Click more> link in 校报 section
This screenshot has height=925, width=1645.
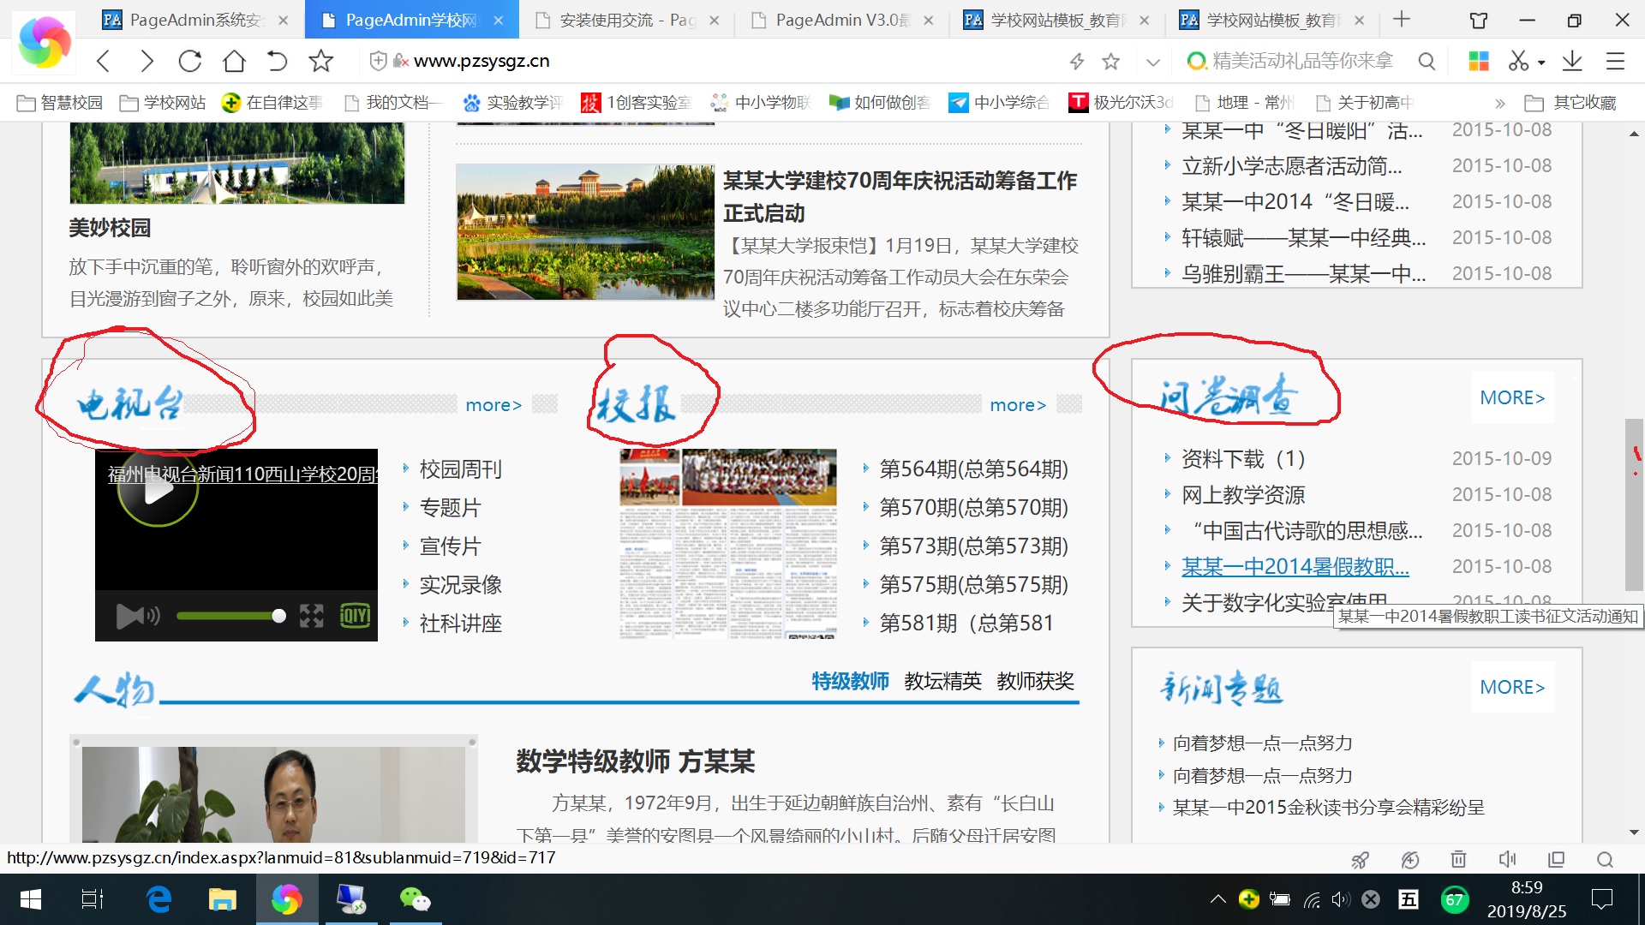(1018, 405)
